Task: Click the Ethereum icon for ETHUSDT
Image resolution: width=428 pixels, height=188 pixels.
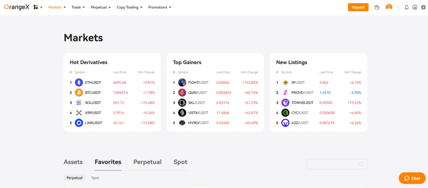Action: point(79,83)
